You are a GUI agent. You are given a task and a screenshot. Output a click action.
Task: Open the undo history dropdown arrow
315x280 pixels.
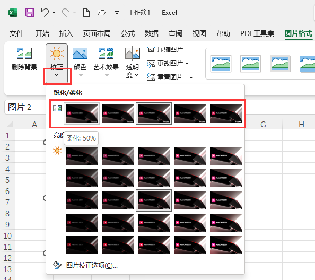(54, 12)
